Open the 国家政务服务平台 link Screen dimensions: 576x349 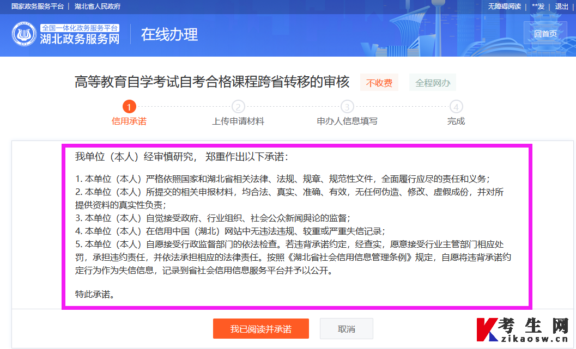tap(38, 6)
